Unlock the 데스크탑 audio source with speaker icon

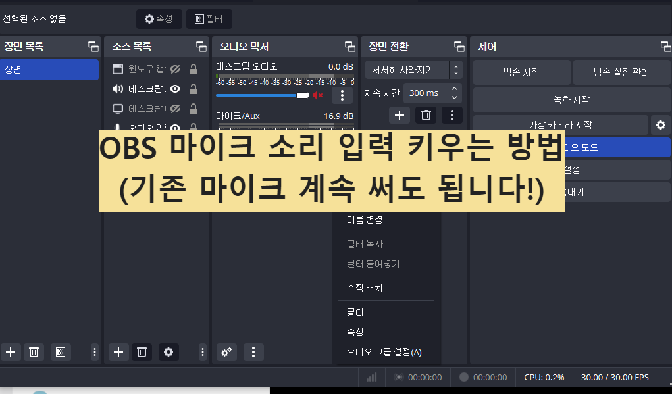point(194,89)
